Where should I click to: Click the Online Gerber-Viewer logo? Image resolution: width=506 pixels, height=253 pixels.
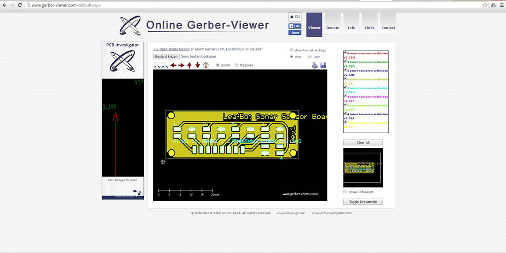pyautogui.click(x=194, y=25)
